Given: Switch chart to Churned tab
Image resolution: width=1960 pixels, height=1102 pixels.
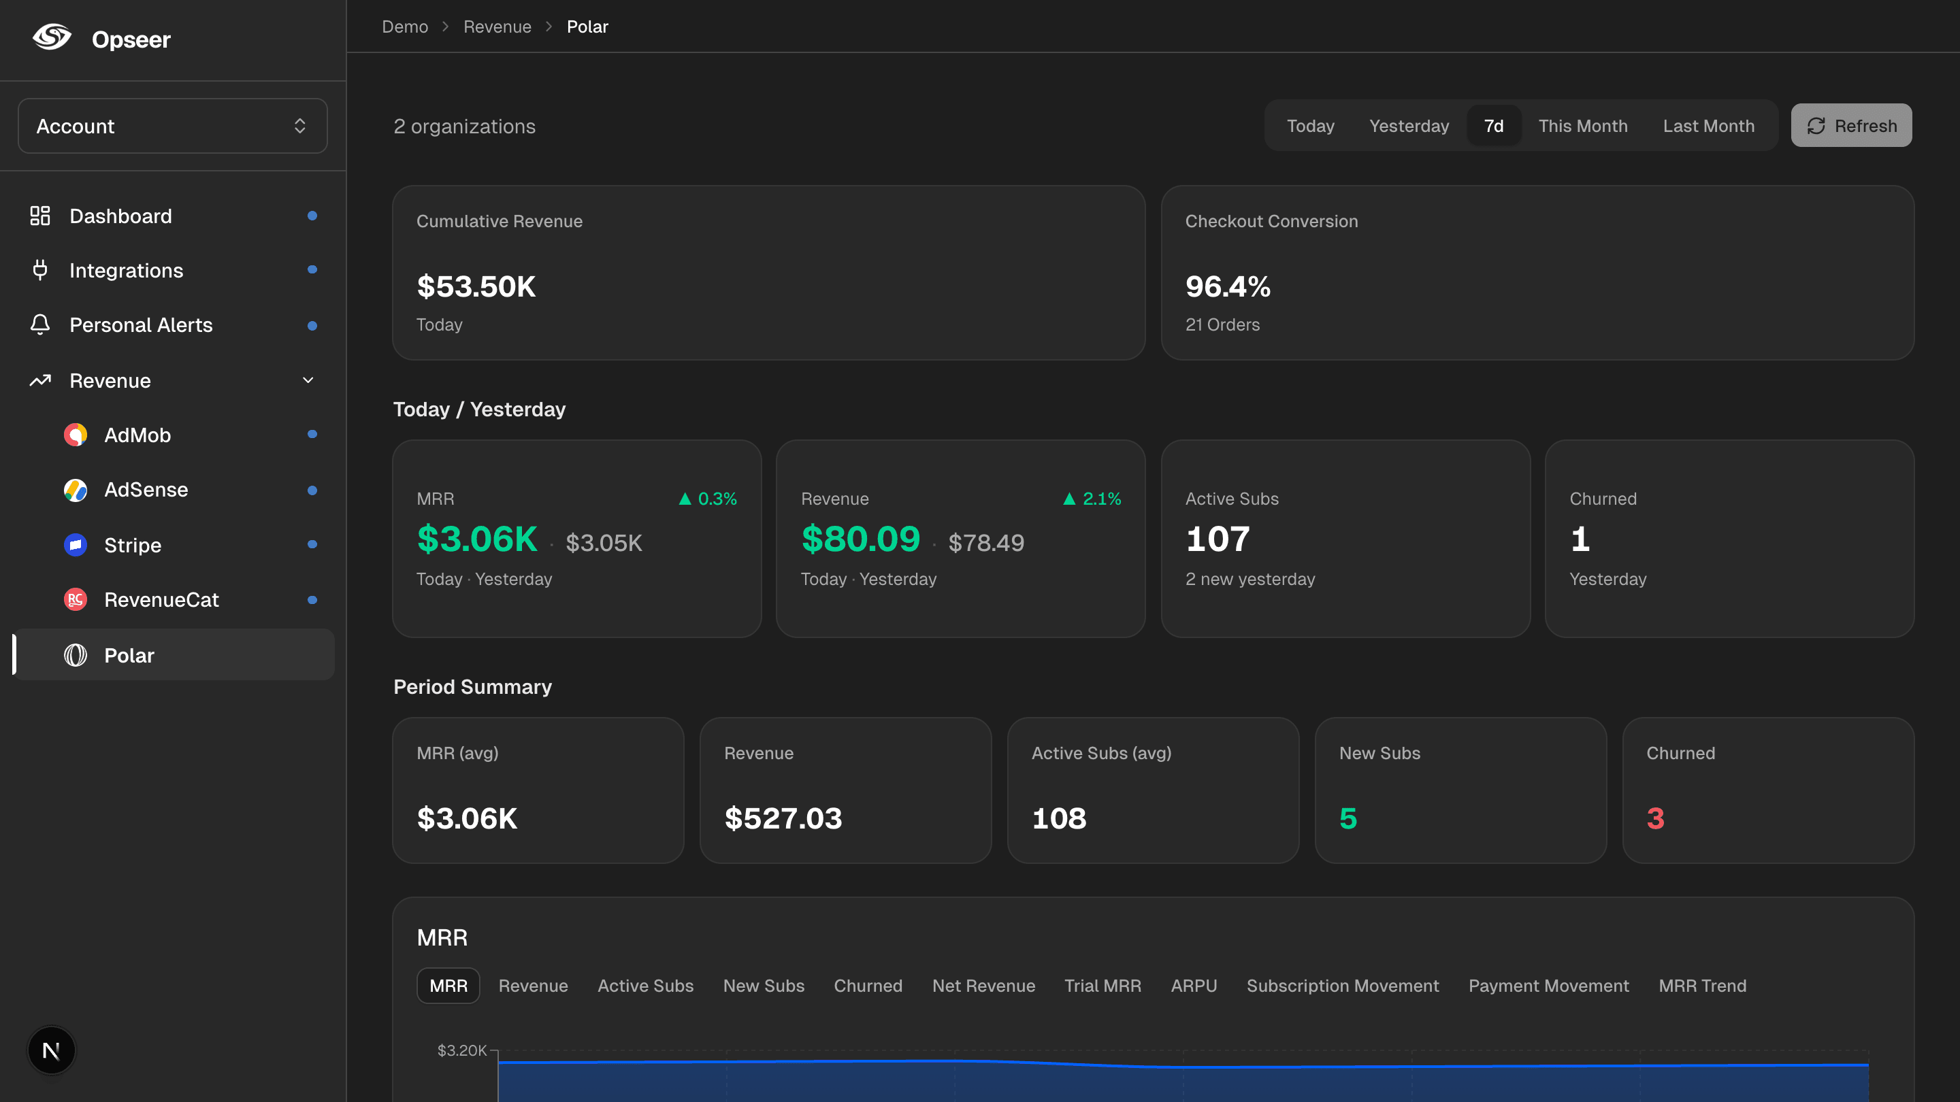Looking at the screenshot, I should coord(868,986).
